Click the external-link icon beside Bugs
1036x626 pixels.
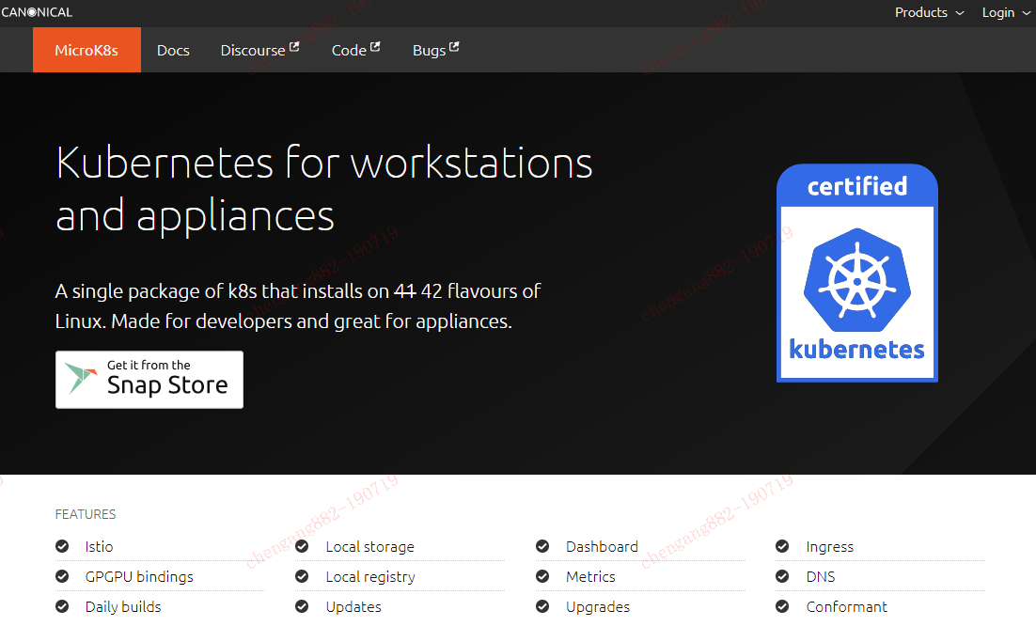click(x=454, y=47)
